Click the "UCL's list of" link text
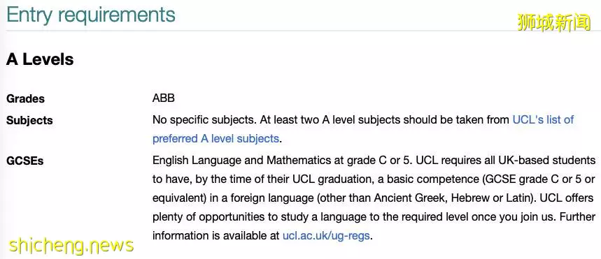The width and height of the screenshot is (601, 259). pyautogui.click(x=543, y=120)
